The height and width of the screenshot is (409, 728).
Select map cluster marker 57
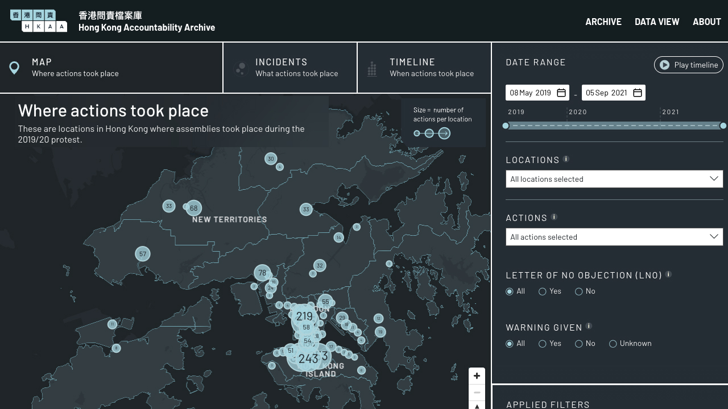143,254
